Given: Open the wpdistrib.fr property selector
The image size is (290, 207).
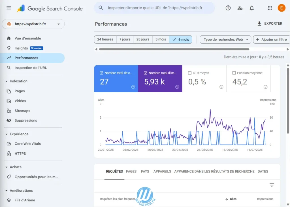Looking at the screenshot, I should click(33, 24).
